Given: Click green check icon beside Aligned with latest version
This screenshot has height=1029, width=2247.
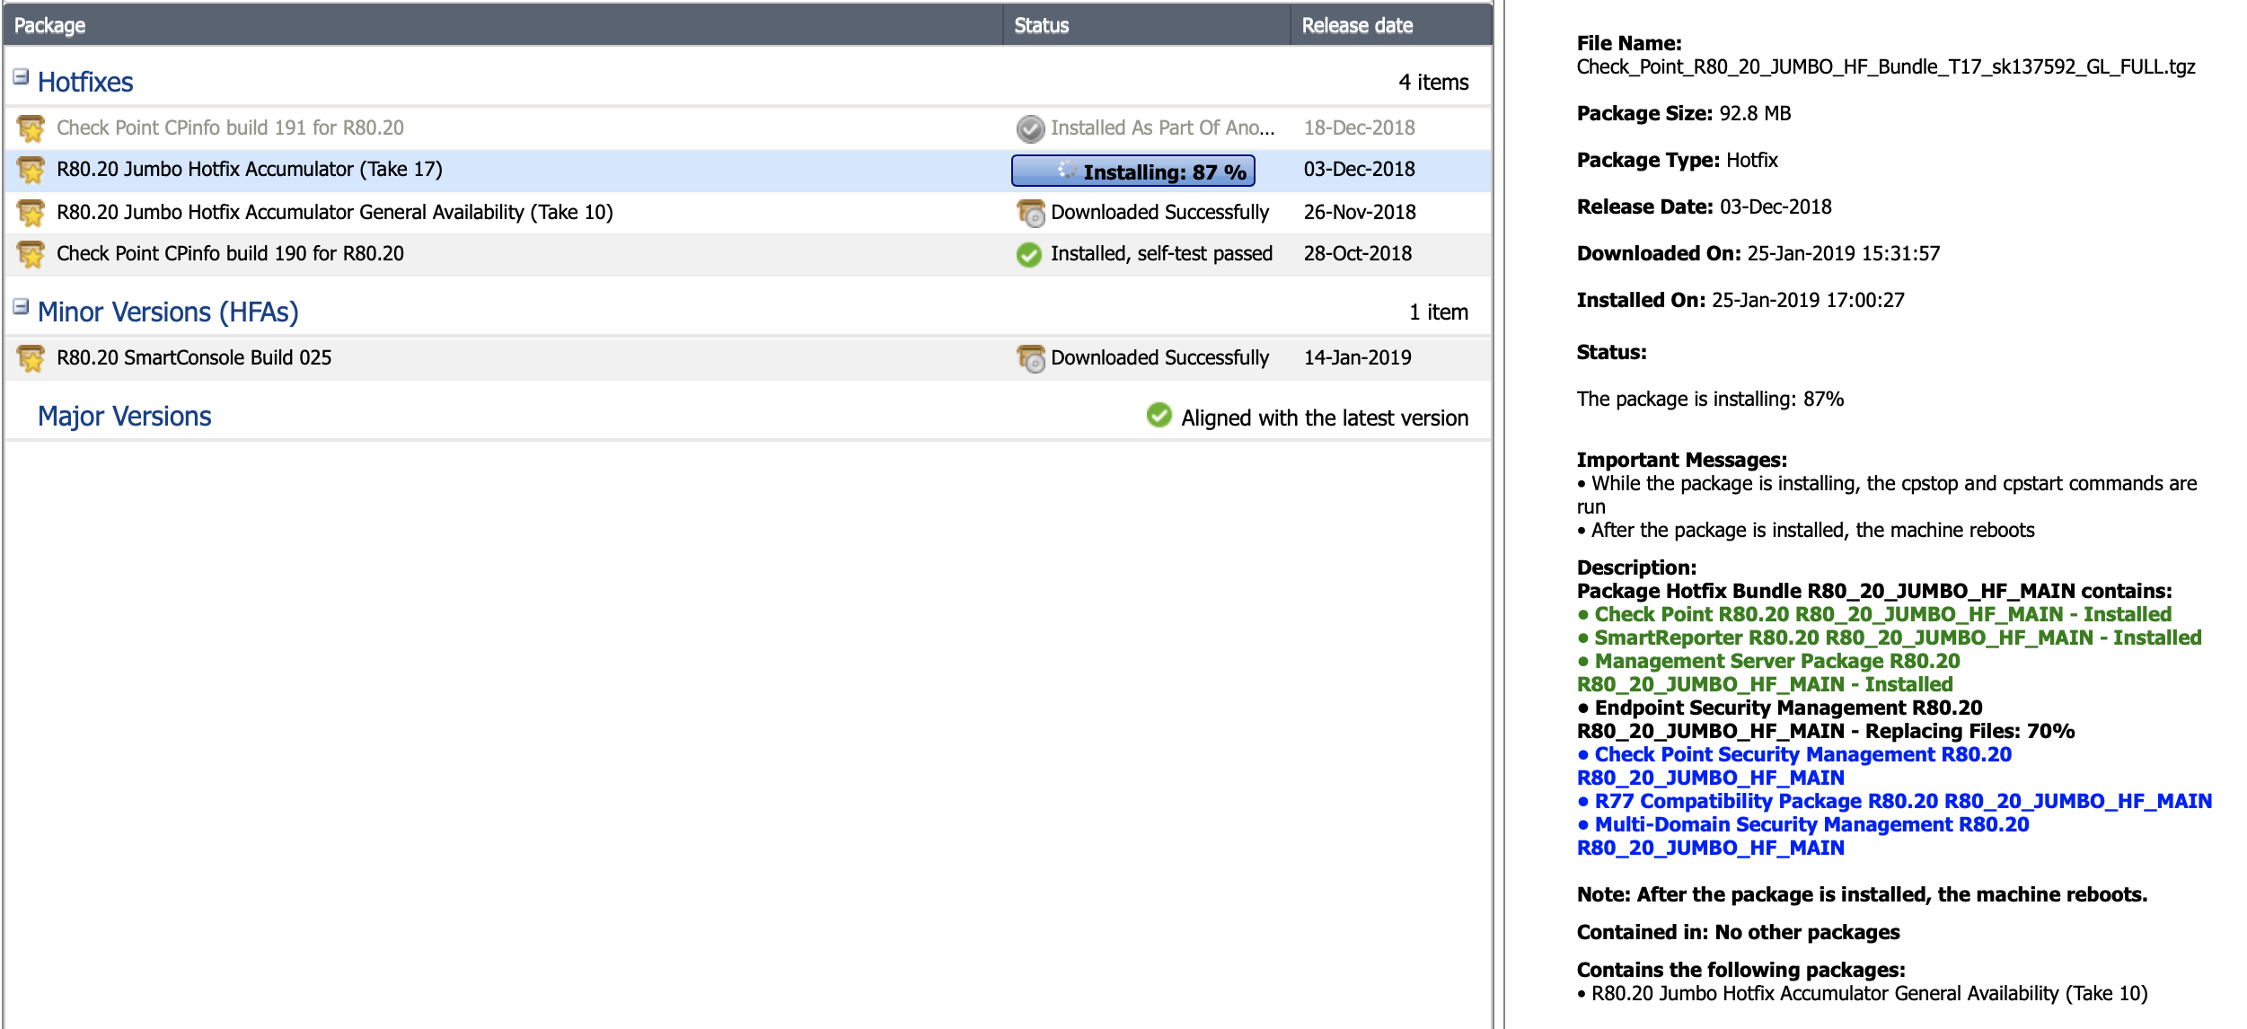Looking at the screenshot, I should [1159, 415].
